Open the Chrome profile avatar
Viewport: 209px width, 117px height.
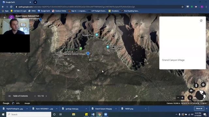pyautogui.click(x=202, y=7)
